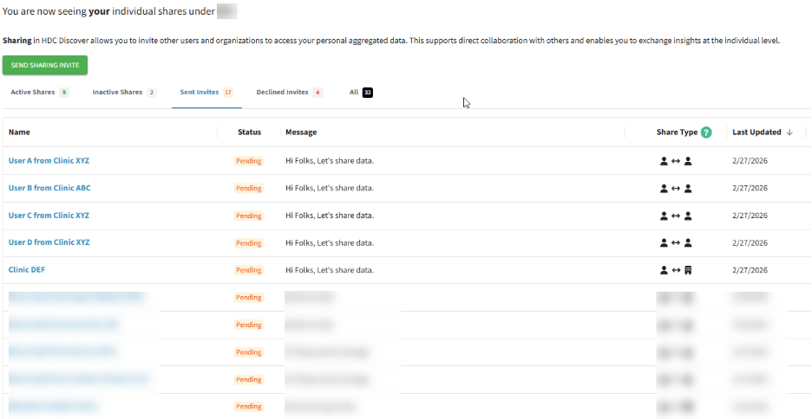This screenshot has height=419, width=812.
Task: Click Pending status badge for User C
Action: 249,216
